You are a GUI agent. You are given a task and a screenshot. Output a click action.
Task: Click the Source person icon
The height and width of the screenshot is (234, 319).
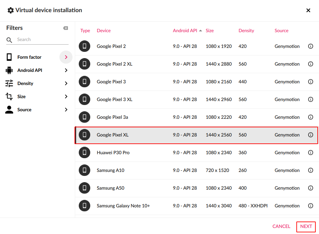(x=9, y=110)
